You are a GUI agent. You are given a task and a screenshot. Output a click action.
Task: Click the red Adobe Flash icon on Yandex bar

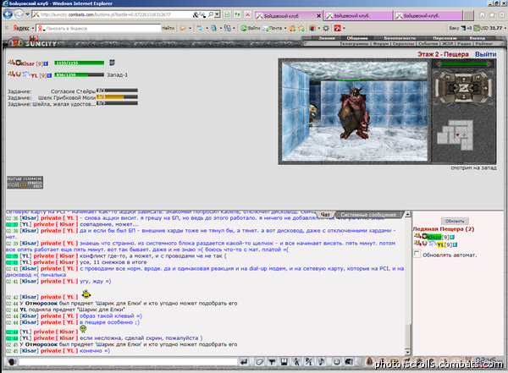pos(338,28)
